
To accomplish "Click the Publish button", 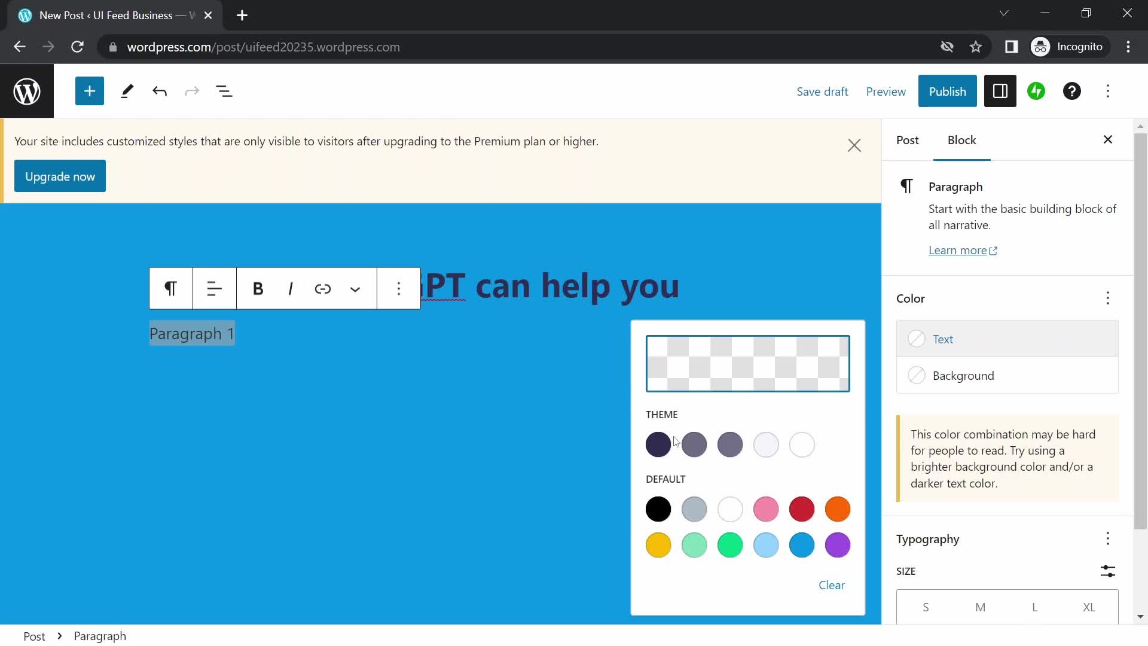I will pyautogui.click(x=948, y=91).
